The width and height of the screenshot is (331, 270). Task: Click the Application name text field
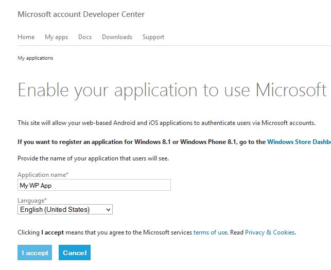pos(94,185)
